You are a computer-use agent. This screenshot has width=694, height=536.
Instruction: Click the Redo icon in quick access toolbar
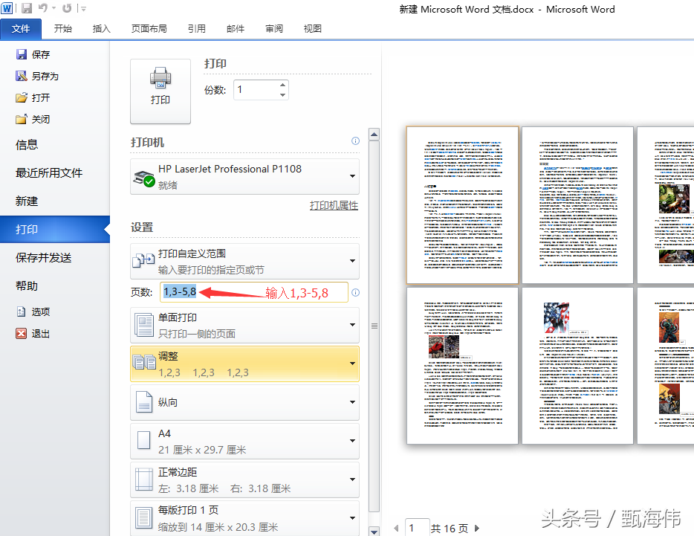click(x=67, y=8)
